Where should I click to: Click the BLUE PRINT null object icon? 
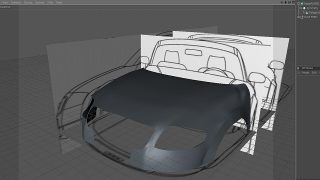click(x=302, y=17)
